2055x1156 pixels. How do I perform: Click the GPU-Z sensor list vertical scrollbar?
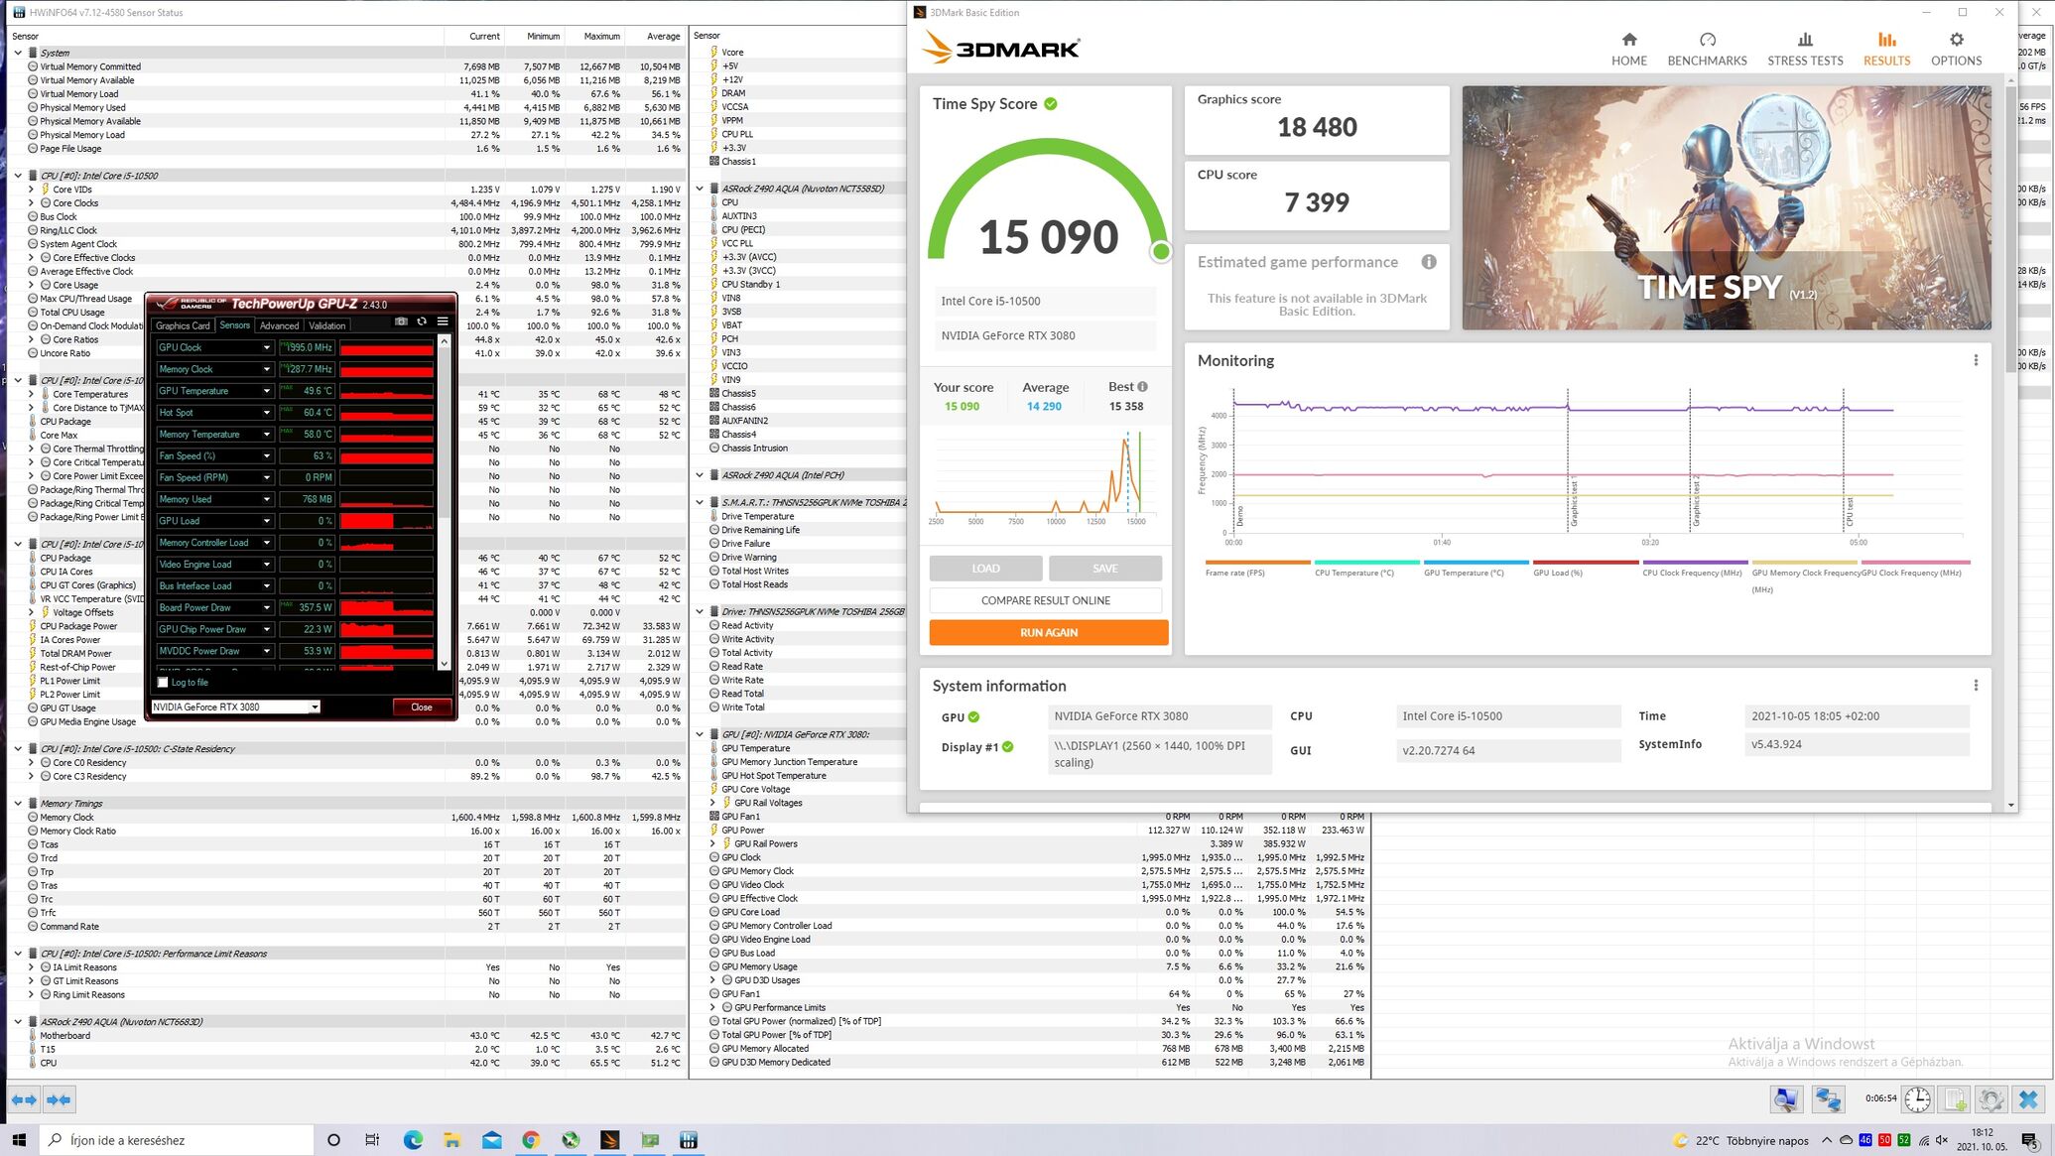tap(444, 502)
